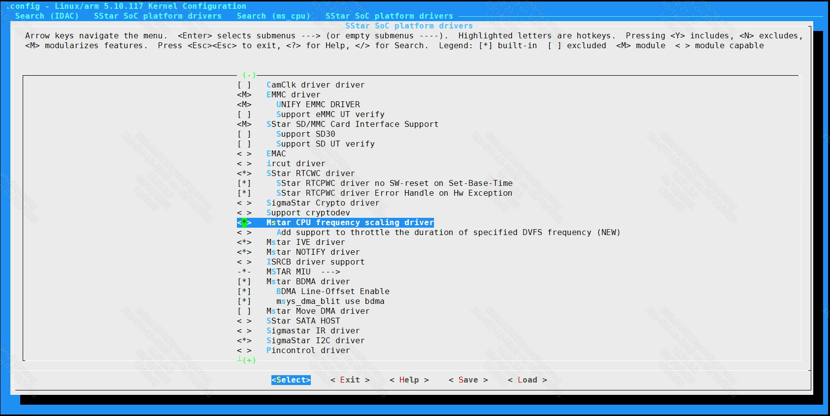Select CamClk driver driver entry text

pos(316,85)
